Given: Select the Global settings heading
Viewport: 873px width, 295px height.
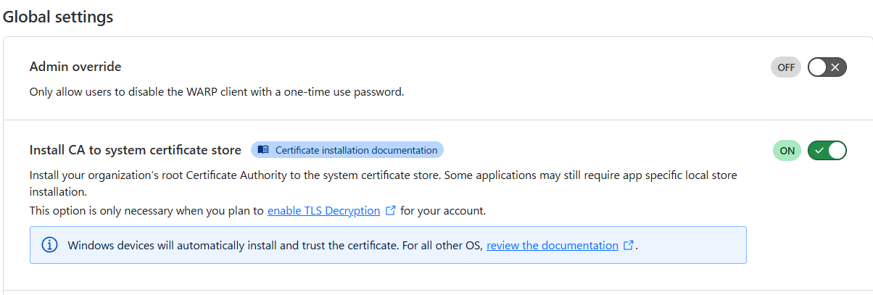Looking at the screenshot, I should (58, 17).
